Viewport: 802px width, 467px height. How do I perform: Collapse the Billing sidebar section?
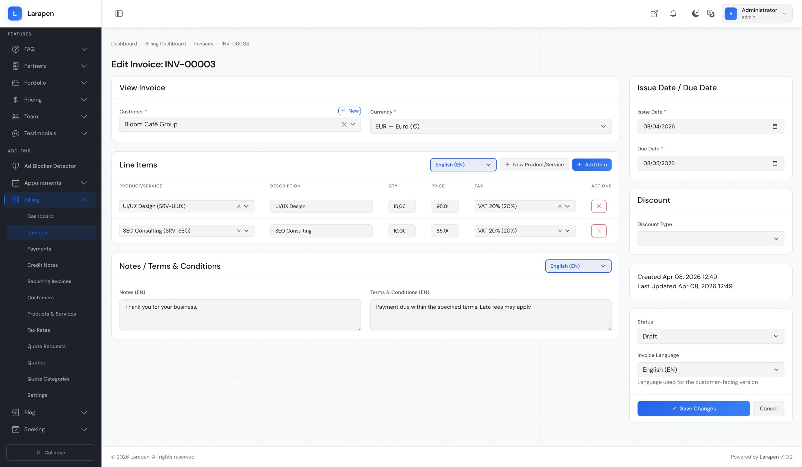84,200
